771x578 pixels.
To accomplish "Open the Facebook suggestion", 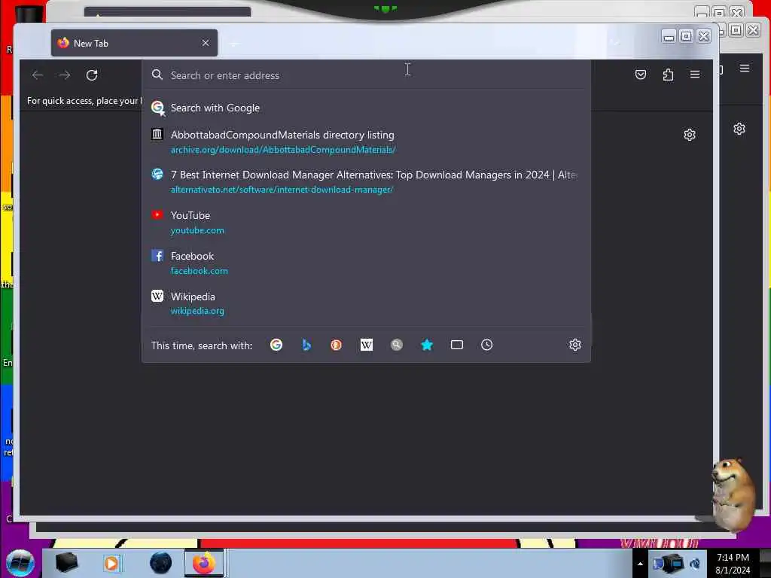I will (x=367, y=263).
